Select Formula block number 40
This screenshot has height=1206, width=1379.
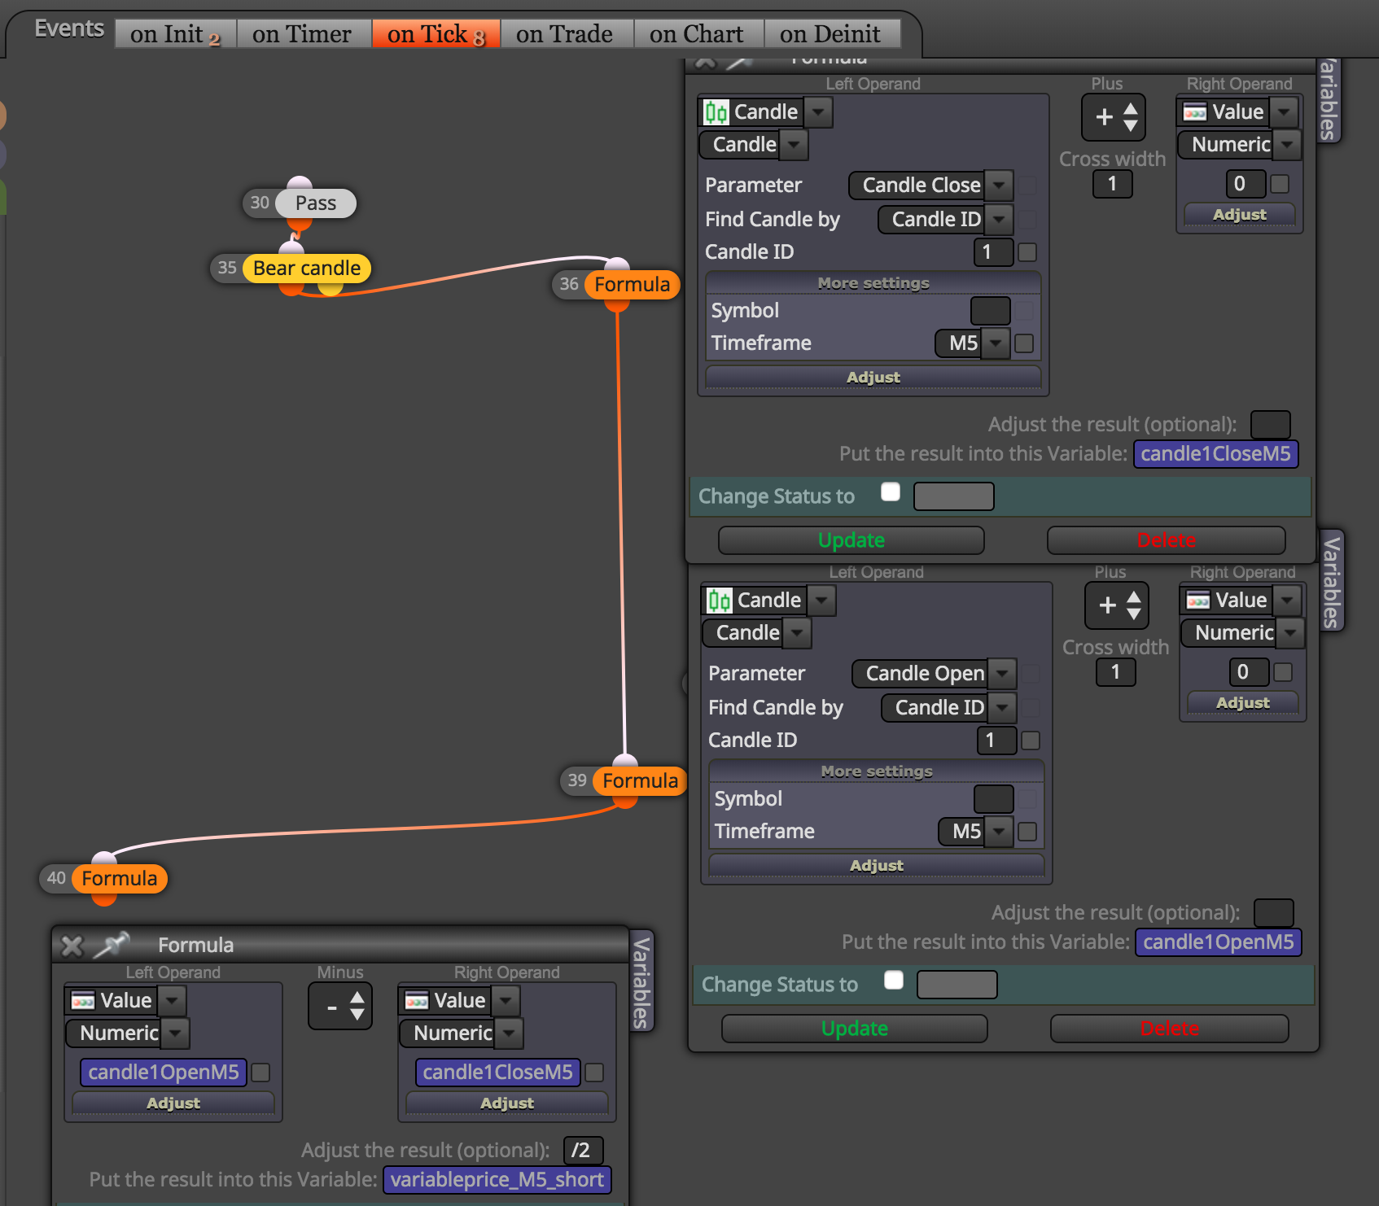119,879
